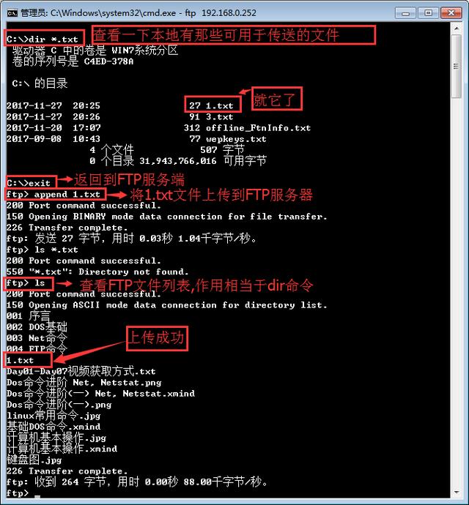Close the ftp 192.168.0.252 window

pyautogui.click(x=451, y=13)
